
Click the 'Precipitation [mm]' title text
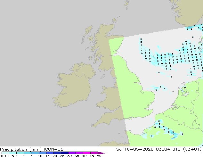pos(20,149)
